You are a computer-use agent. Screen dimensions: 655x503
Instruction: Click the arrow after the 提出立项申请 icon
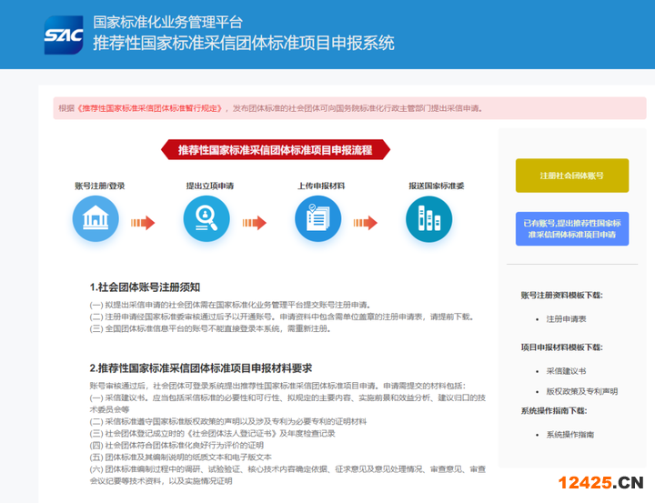coord(254,221)
